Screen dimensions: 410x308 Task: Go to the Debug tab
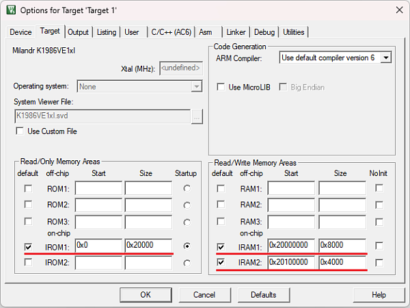(x=264, y=32)
